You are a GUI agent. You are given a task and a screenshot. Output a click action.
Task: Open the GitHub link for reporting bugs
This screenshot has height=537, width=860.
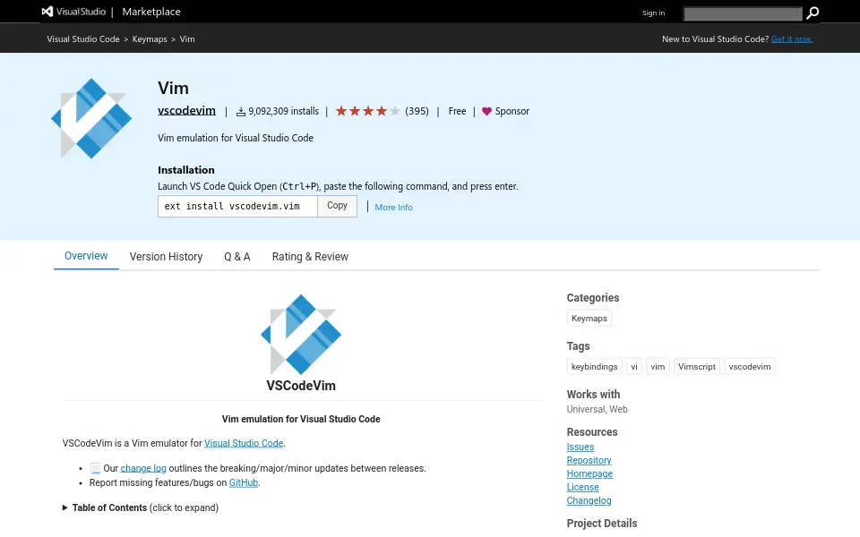(x=243, y=482)
